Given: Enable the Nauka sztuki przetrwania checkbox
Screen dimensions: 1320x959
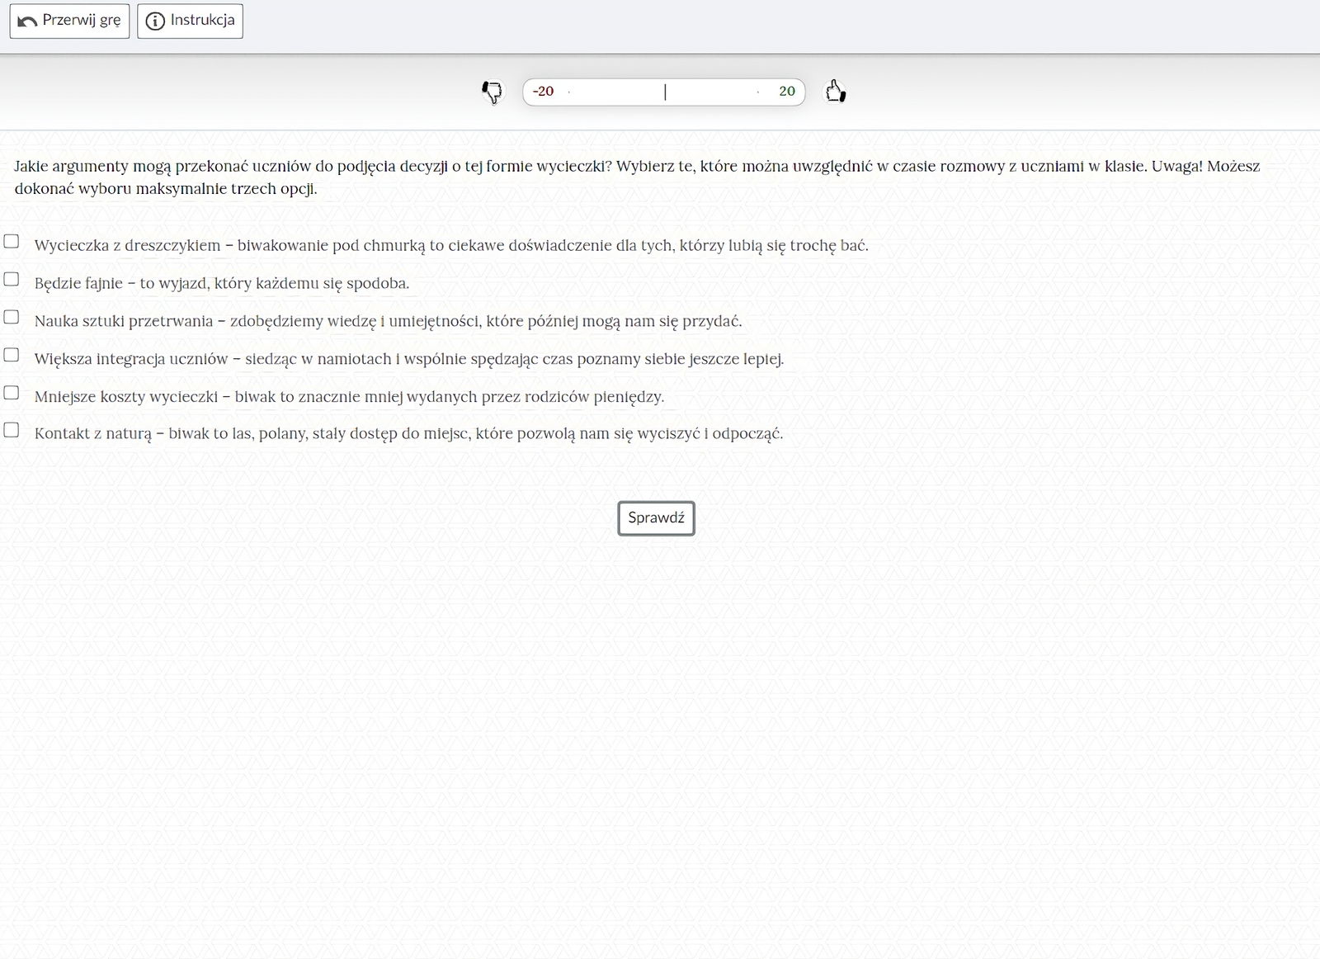Looking at the screenshot, I should 12,317.
